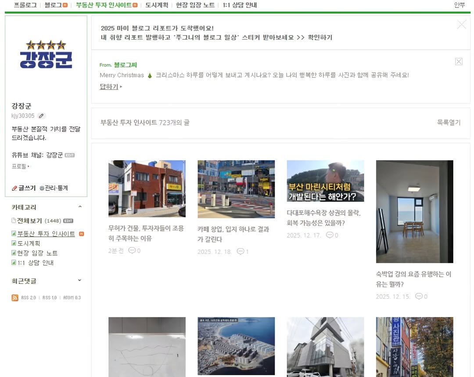Expand the 최근댓글 section
Image resolution: width=474 pixels, height=377 pixels.
pyautogui.click(x=80, y=280)
